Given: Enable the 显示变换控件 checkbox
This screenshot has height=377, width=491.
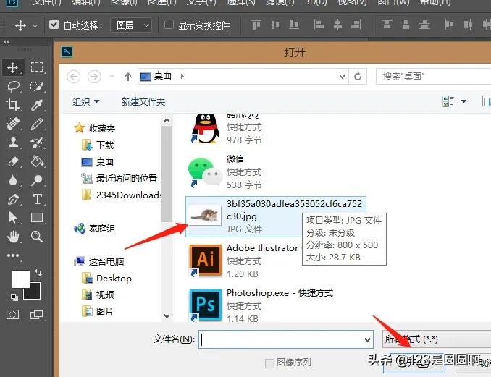Looking at the screenshot, I should [x=169, y=25].
